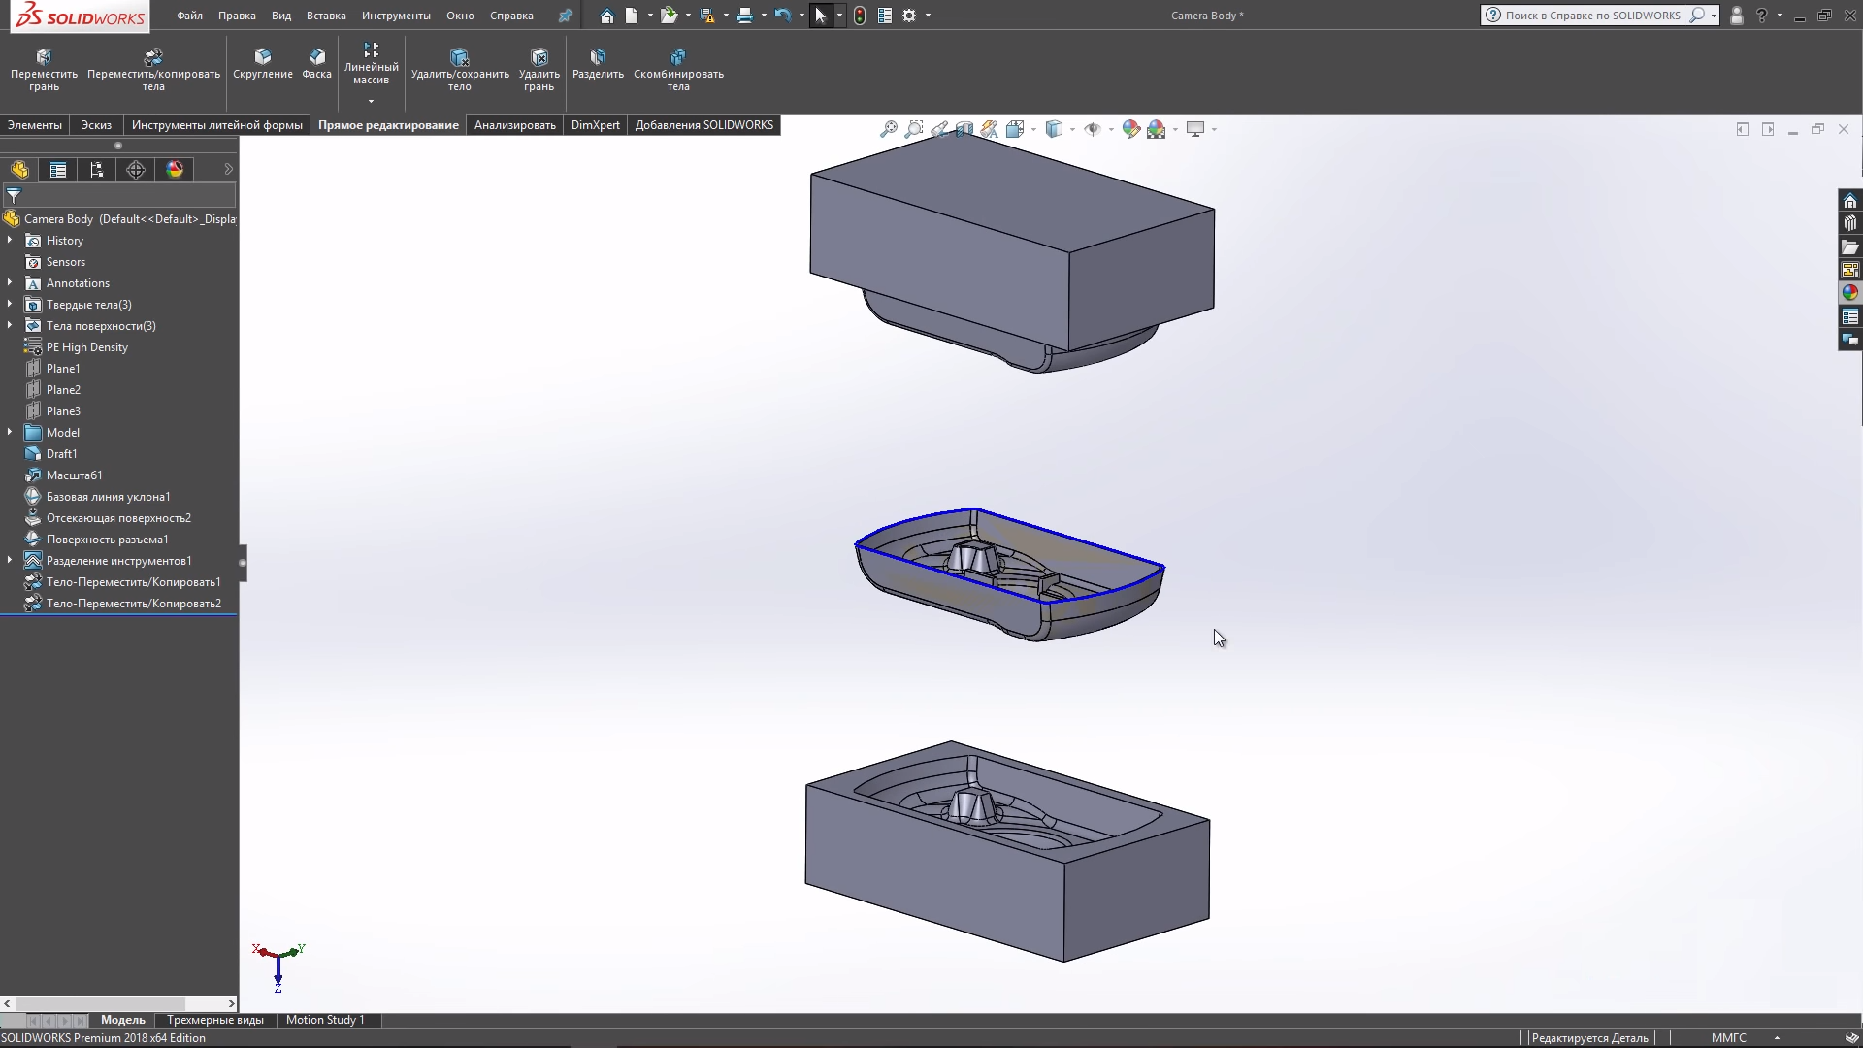Select the Move Face (Переместить грань) tool
The image size is (1863, 1048).
(44, 70)
